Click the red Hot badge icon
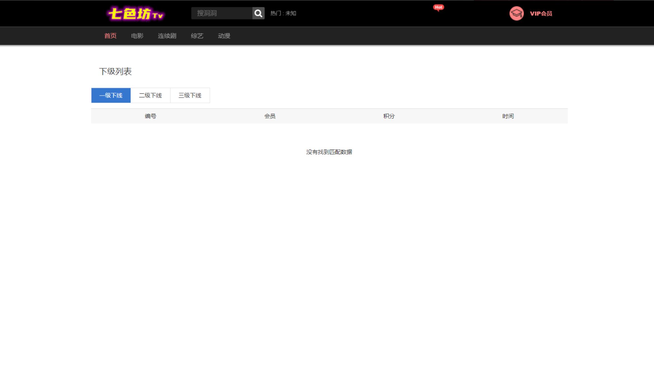654x377 pixels. point(439,8)
